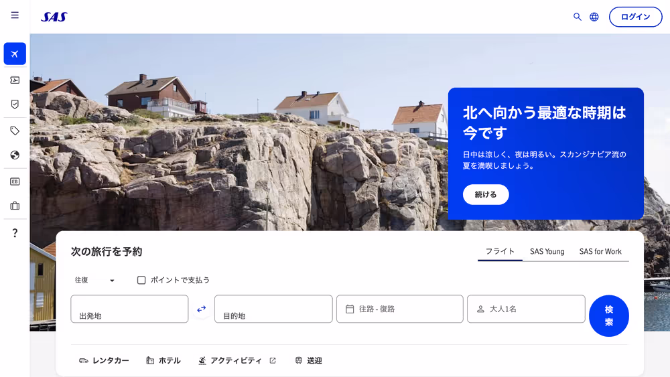Viewport: 670px width, 377px height.
Task: Enable the ポイントで支払う checkbox
Action: point(141,280)
